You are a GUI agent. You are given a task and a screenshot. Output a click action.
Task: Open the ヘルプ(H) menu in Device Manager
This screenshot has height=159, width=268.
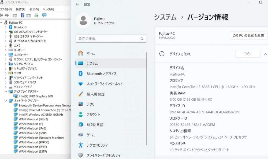click(x=48, y=9)
